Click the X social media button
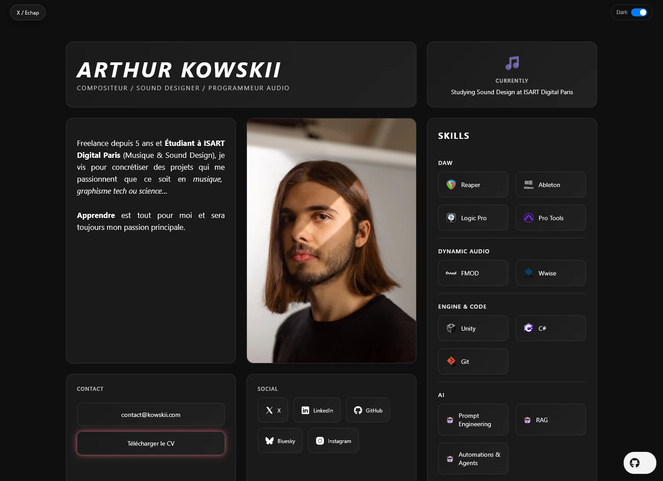 tap(273, 410)
